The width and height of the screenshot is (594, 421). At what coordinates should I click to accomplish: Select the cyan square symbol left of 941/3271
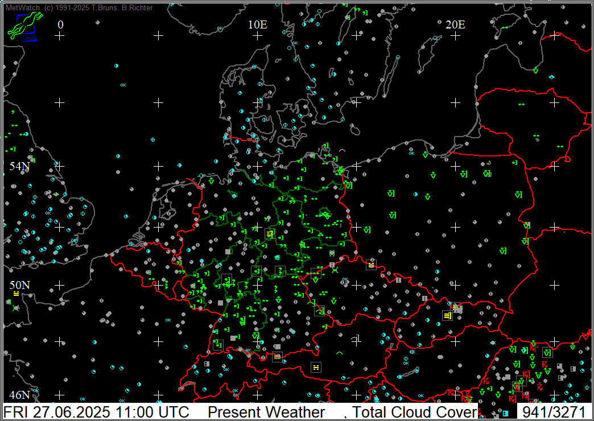click(x=506, y=413)
